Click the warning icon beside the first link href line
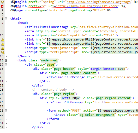 pyautogui.click(x=3, y=40)
